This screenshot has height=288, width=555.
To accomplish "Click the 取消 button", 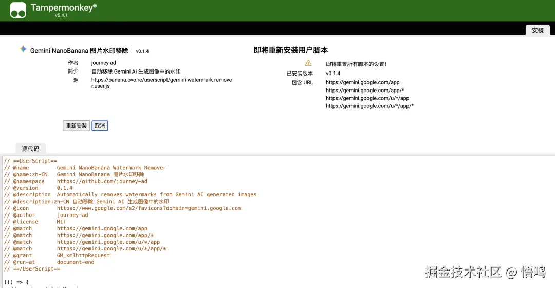I will [x=100, y=126].
